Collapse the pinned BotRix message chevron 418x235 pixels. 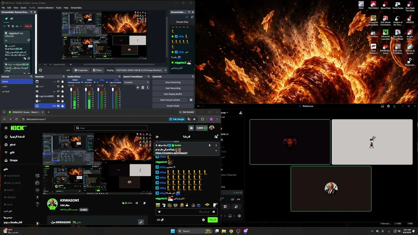[216, 150]
